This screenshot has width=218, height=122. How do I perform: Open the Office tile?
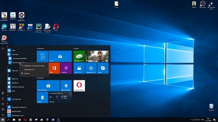(x=54, y=68)
